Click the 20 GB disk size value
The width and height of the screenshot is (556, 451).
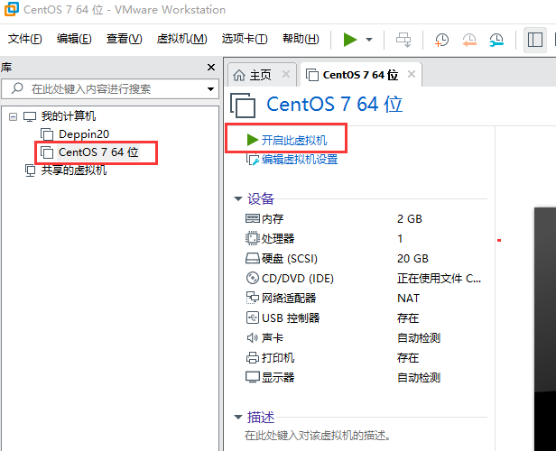[x=412, y=259]
